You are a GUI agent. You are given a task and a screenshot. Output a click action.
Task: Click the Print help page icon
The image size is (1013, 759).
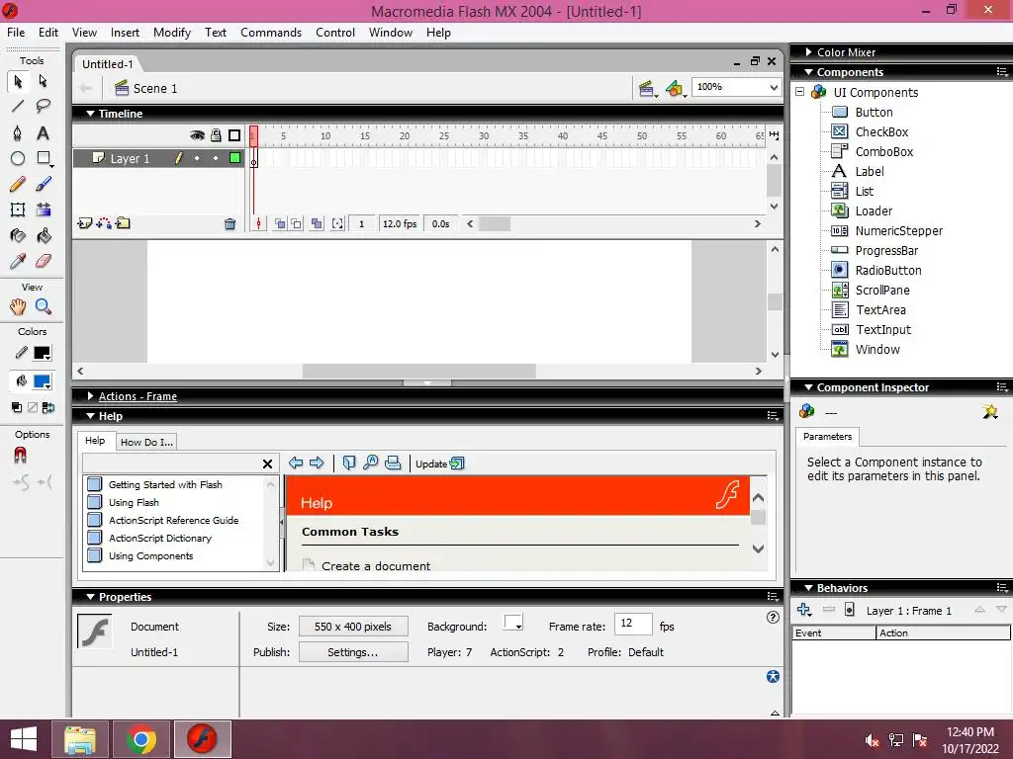pos(393,463)
